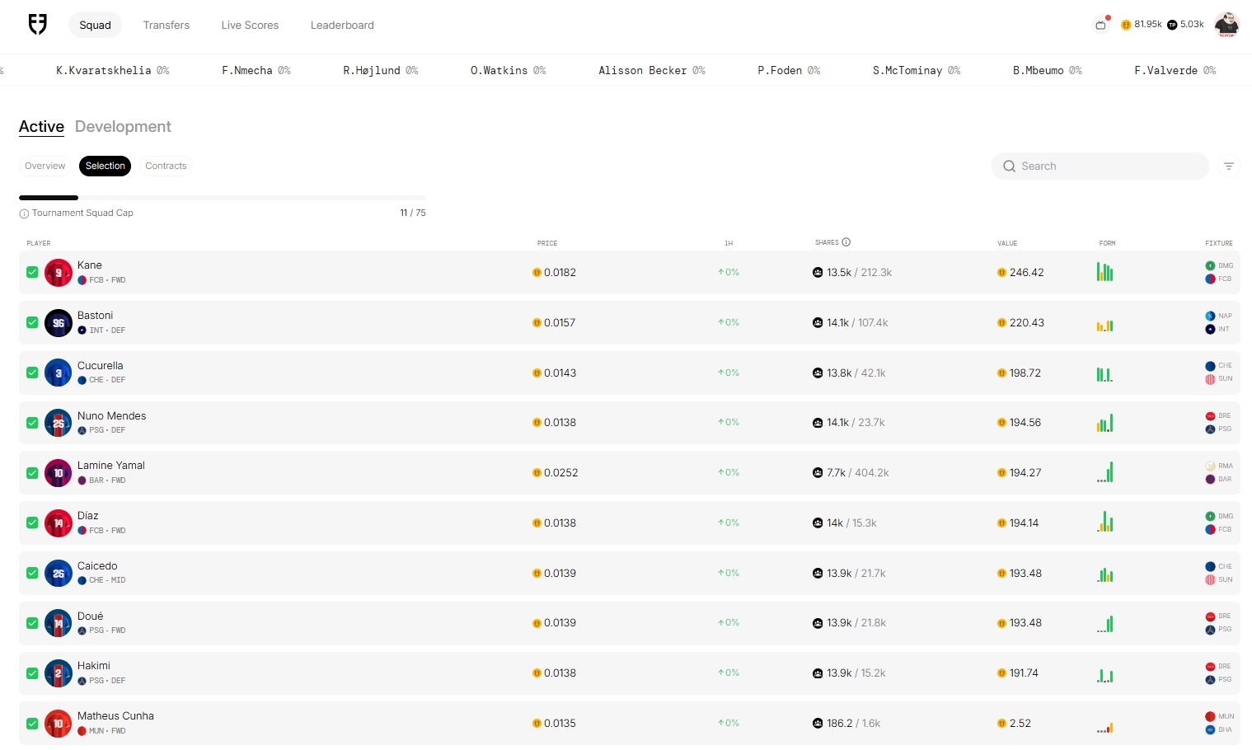Open the user profile avatar

point(1226,25)
